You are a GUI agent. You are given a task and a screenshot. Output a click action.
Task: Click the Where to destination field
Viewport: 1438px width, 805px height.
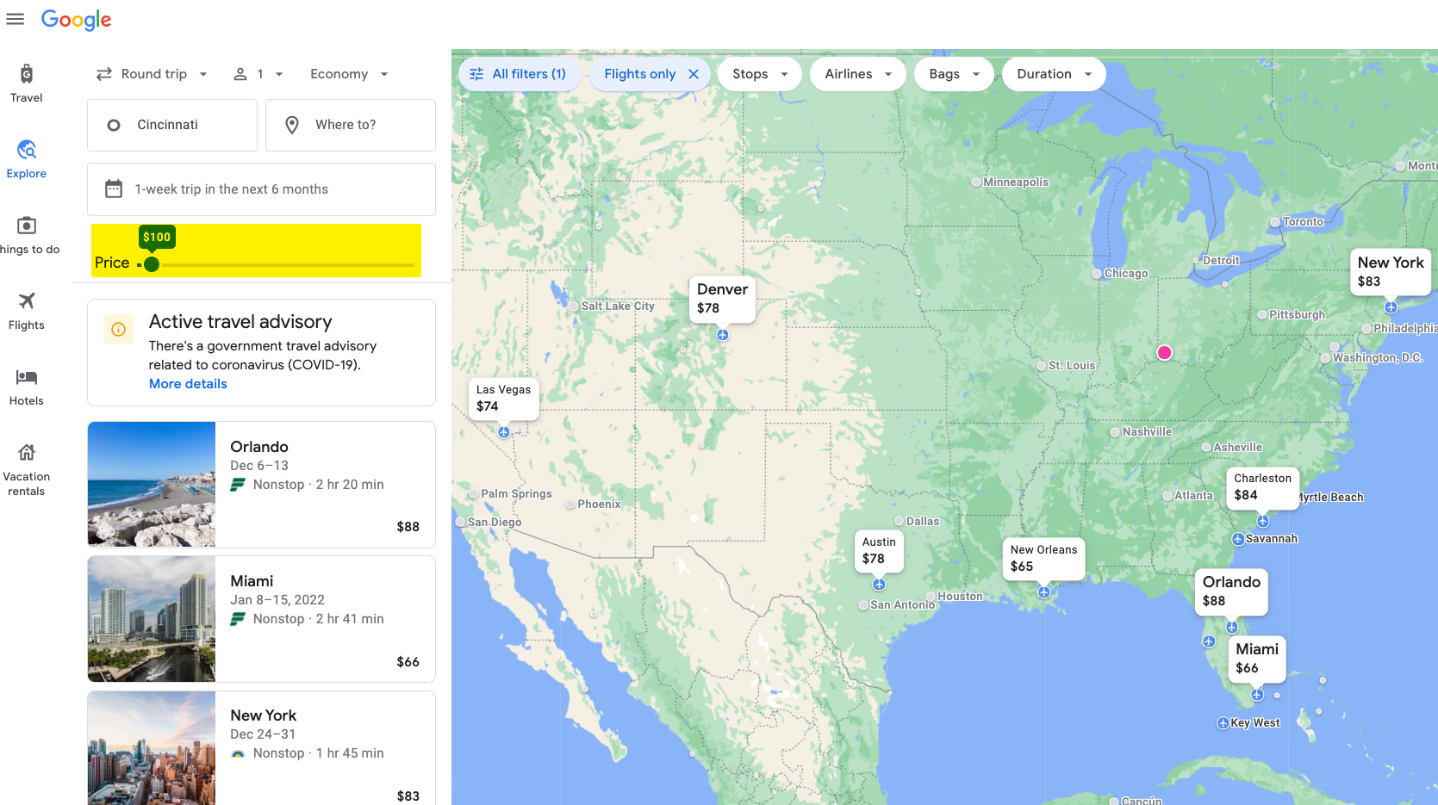coord(351,125)
